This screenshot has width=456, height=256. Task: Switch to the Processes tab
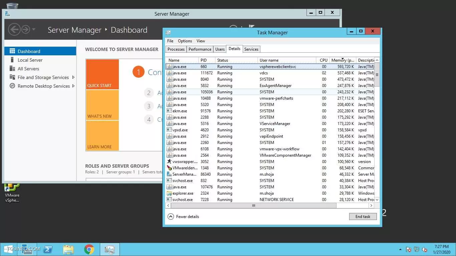pyautogui.click(x=176, y=49)
